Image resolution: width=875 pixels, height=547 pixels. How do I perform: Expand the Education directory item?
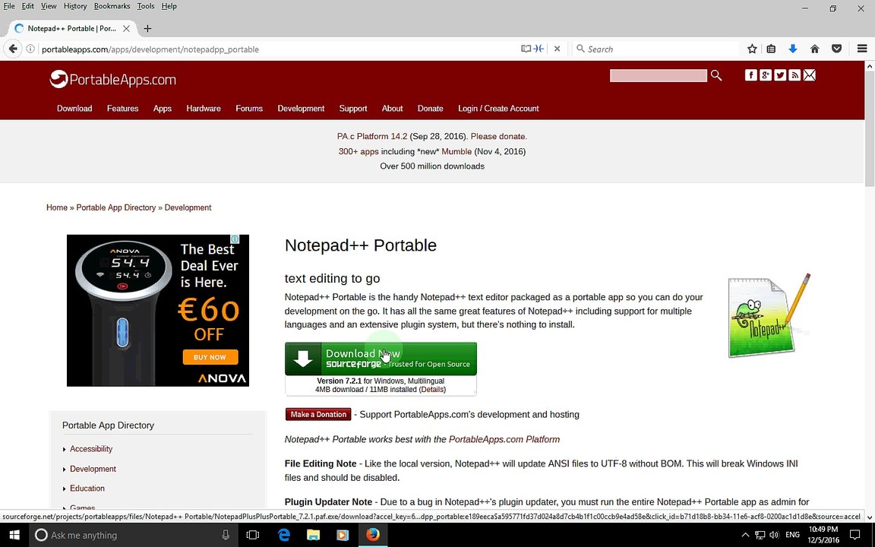tap(87, 489)
